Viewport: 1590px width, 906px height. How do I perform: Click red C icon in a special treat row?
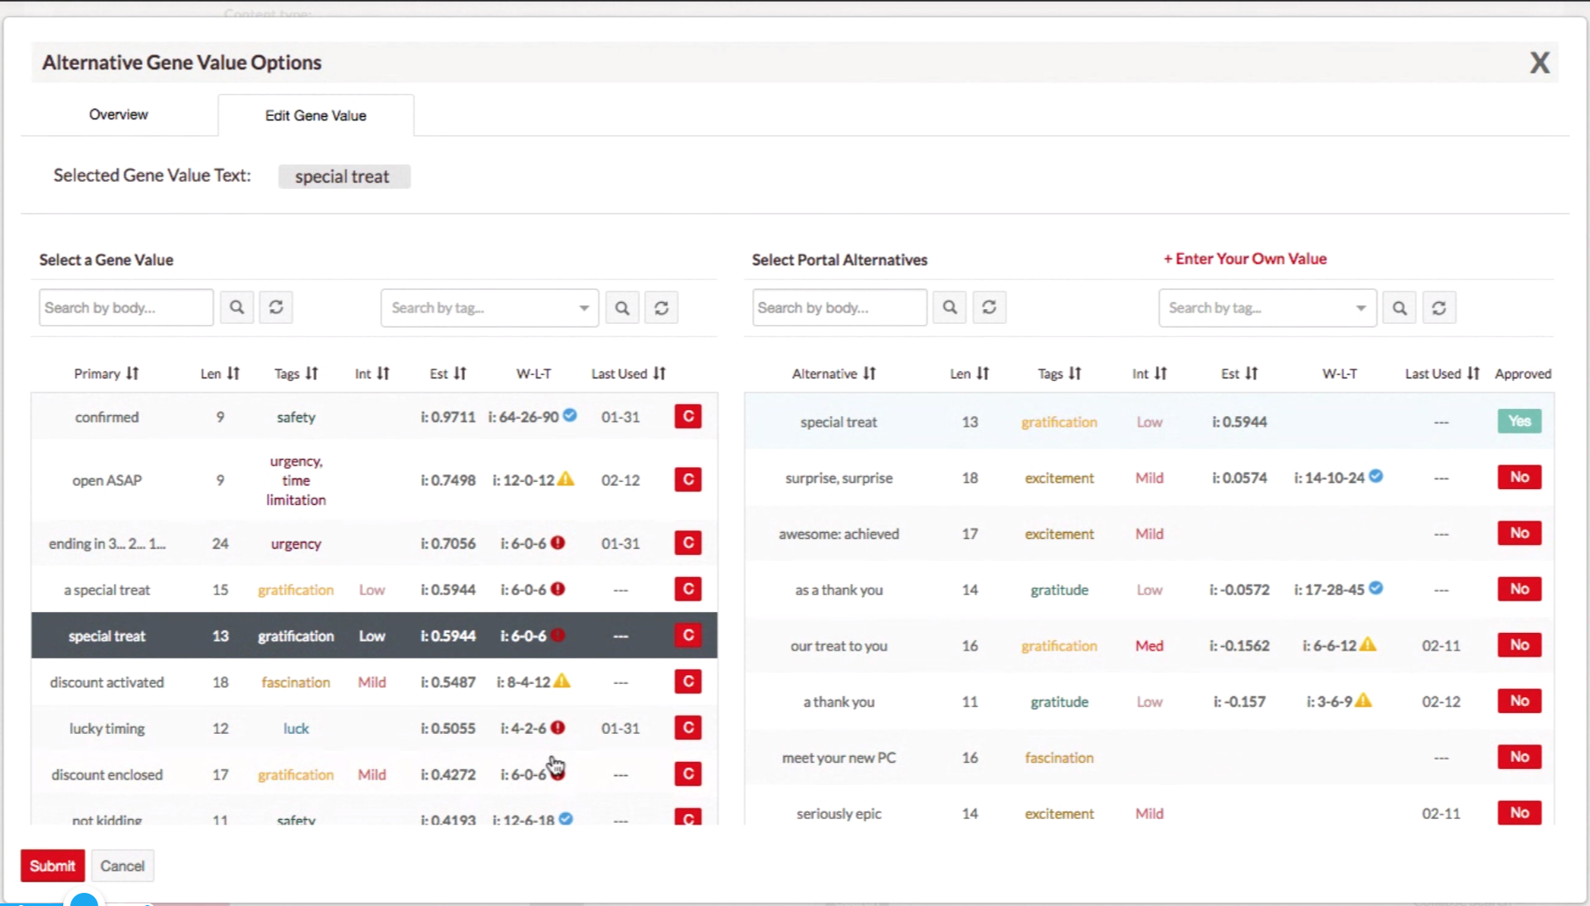688,589
